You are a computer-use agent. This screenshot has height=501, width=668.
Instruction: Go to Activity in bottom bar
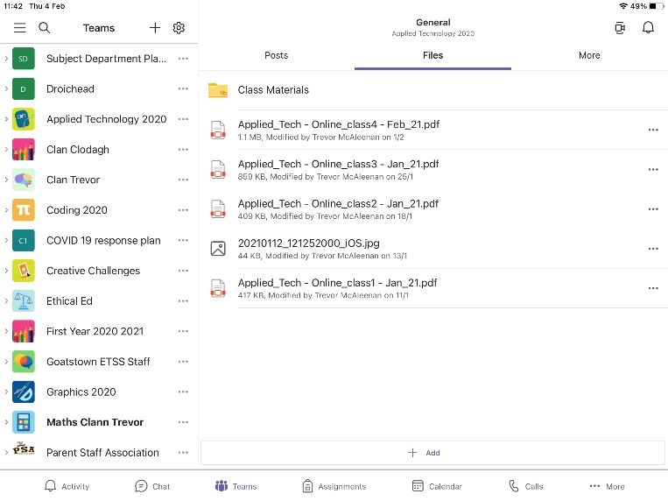67,486
